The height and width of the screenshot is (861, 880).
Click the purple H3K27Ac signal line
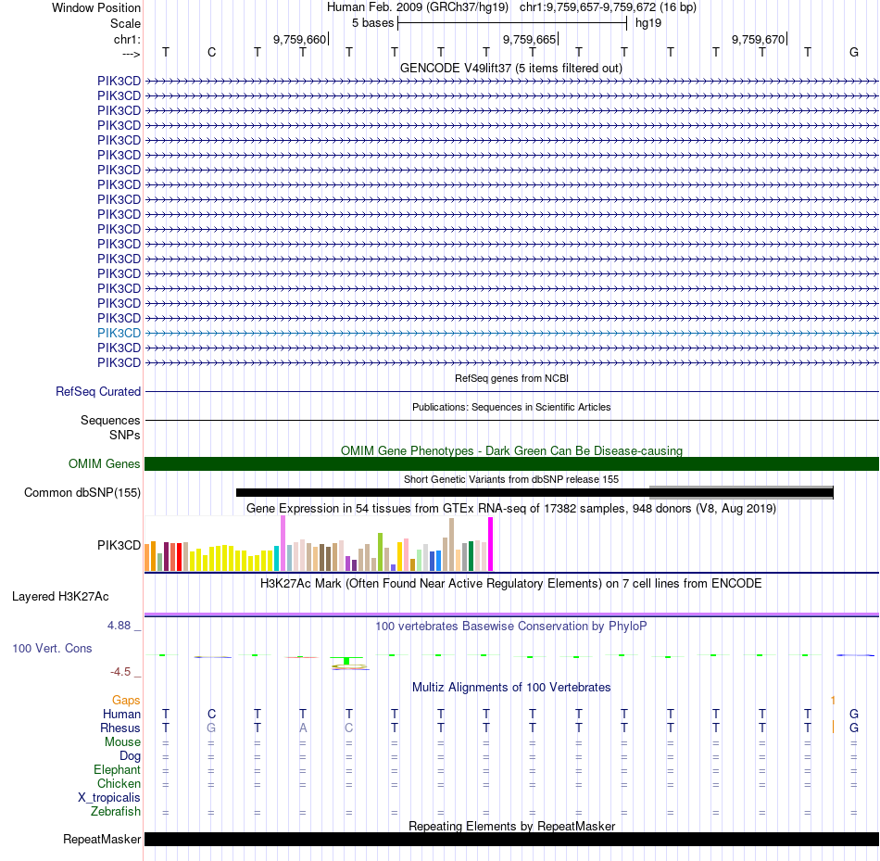tap(512, 614)
